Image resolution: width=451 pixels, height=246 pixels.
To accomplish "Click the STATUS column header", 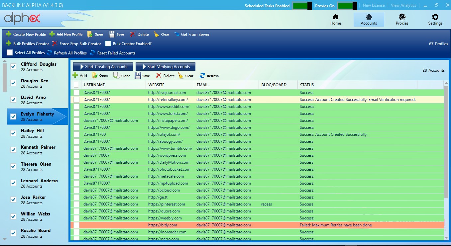I will click(x=357, y=85).
